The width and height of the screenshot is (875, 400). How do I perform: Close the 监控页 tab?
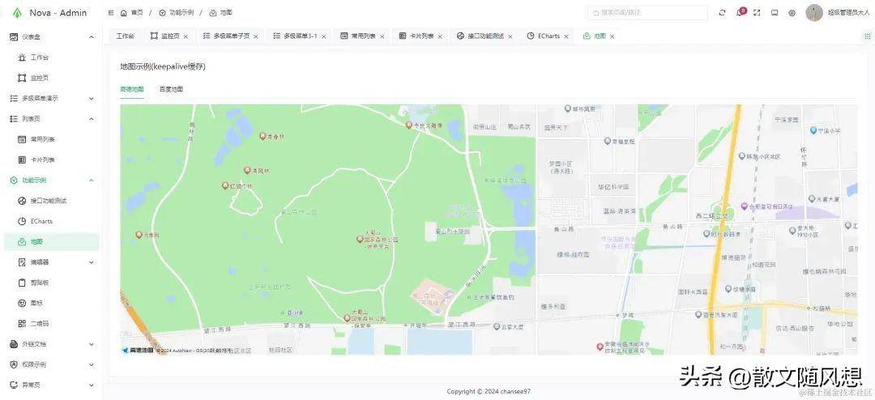(x=186, y=36)
